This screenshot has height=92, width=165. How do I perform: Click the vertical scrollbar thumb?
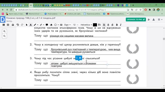tap(164, 39)
